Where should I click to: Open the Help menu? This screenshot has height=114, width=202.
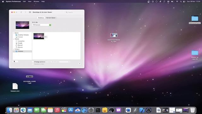pyautogui.click(x=43, y=1)
